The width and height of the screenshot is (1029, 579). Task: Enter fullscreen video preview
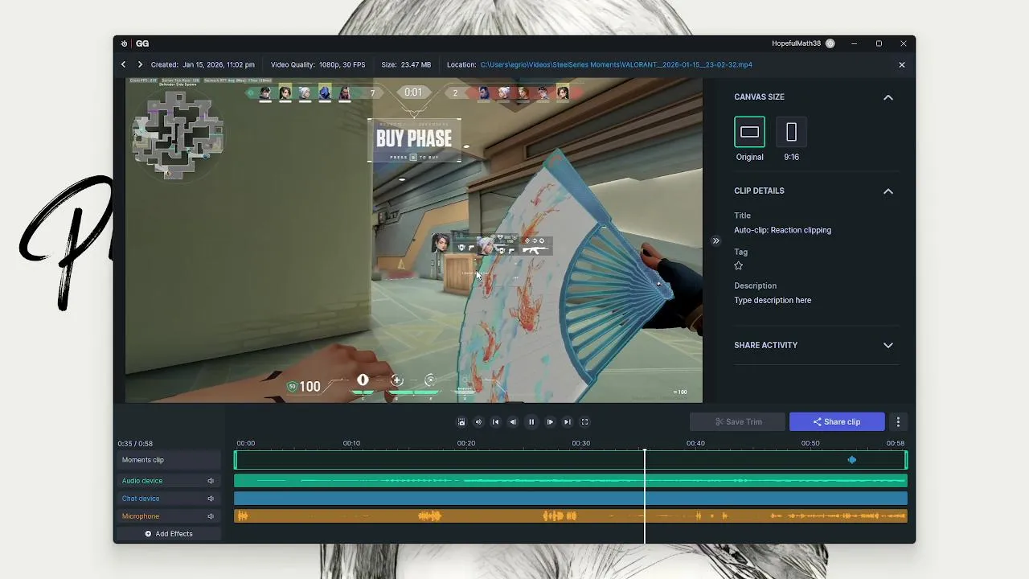[584, 421]
